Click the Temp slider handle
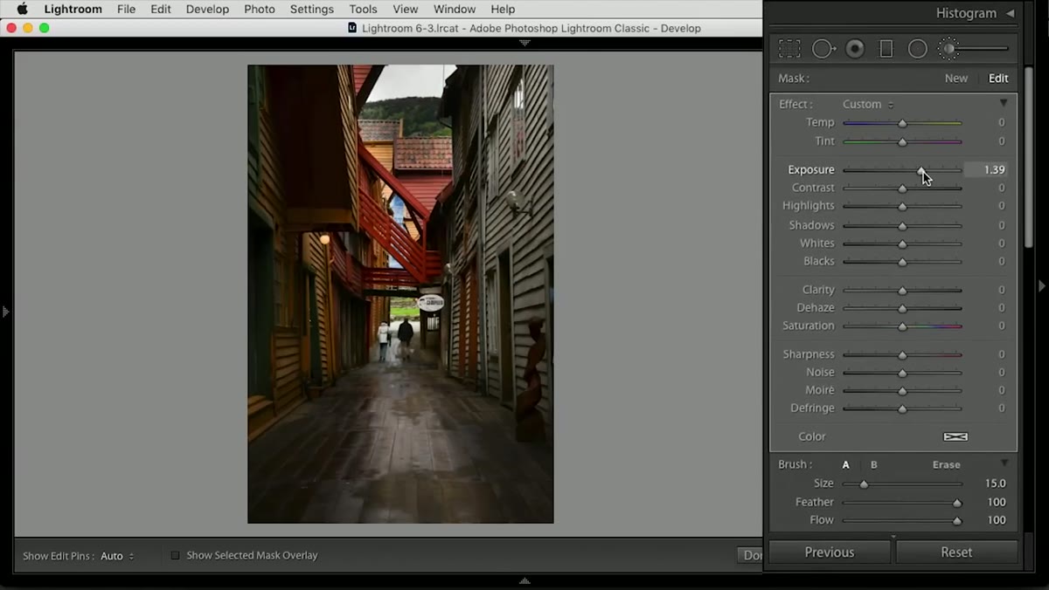 pyautogui.click(x=902, y=123)
